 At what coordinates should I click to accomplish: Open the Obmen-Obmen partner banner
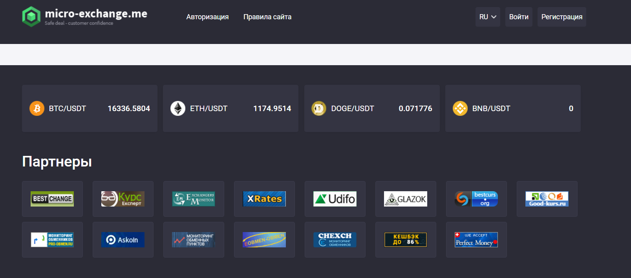click(x=264, y=240)
